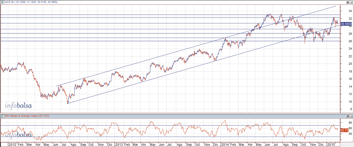Close the RSI indicator panel

351,116
